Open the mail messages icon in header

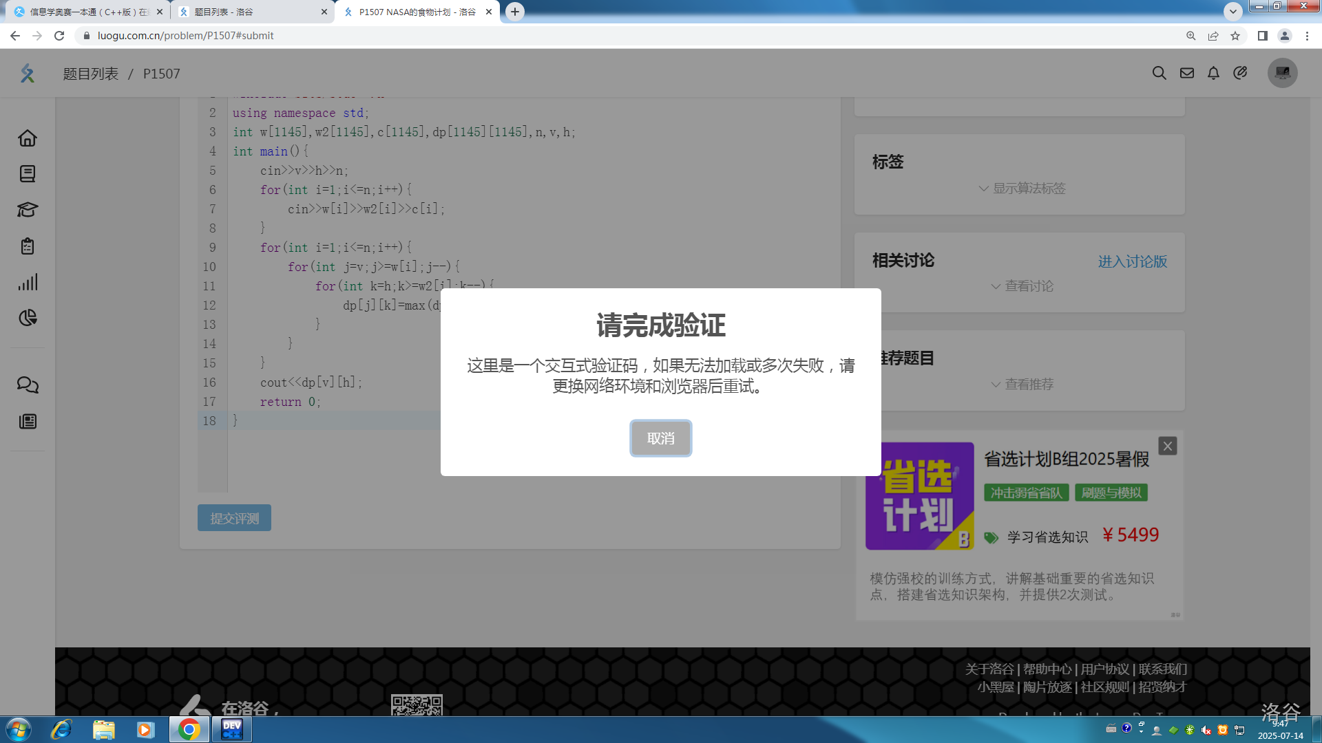(x=1186, y=73)
